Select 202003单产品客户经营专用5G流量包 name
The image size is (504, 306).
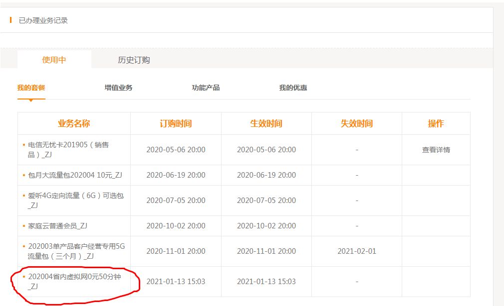point(76,251)
